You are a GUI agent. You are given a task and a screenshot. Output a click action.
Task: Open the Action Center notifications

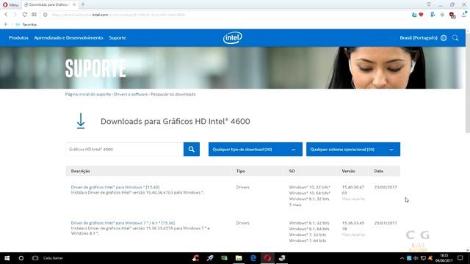pos(460,258)
